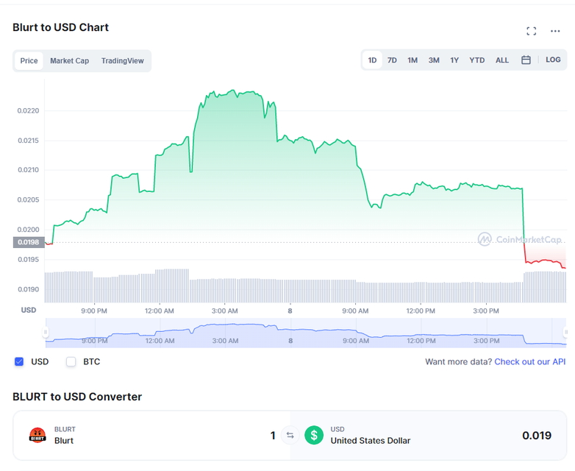Screen dimensions: 575x471
Task: Select the 1M time range
Action: click(413, 60)
